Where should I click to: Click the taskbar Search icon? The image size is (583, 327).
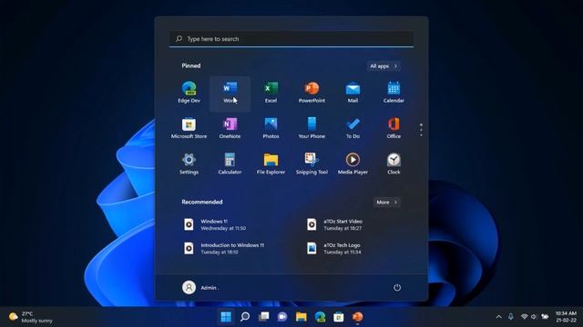[x=245, y=317]
